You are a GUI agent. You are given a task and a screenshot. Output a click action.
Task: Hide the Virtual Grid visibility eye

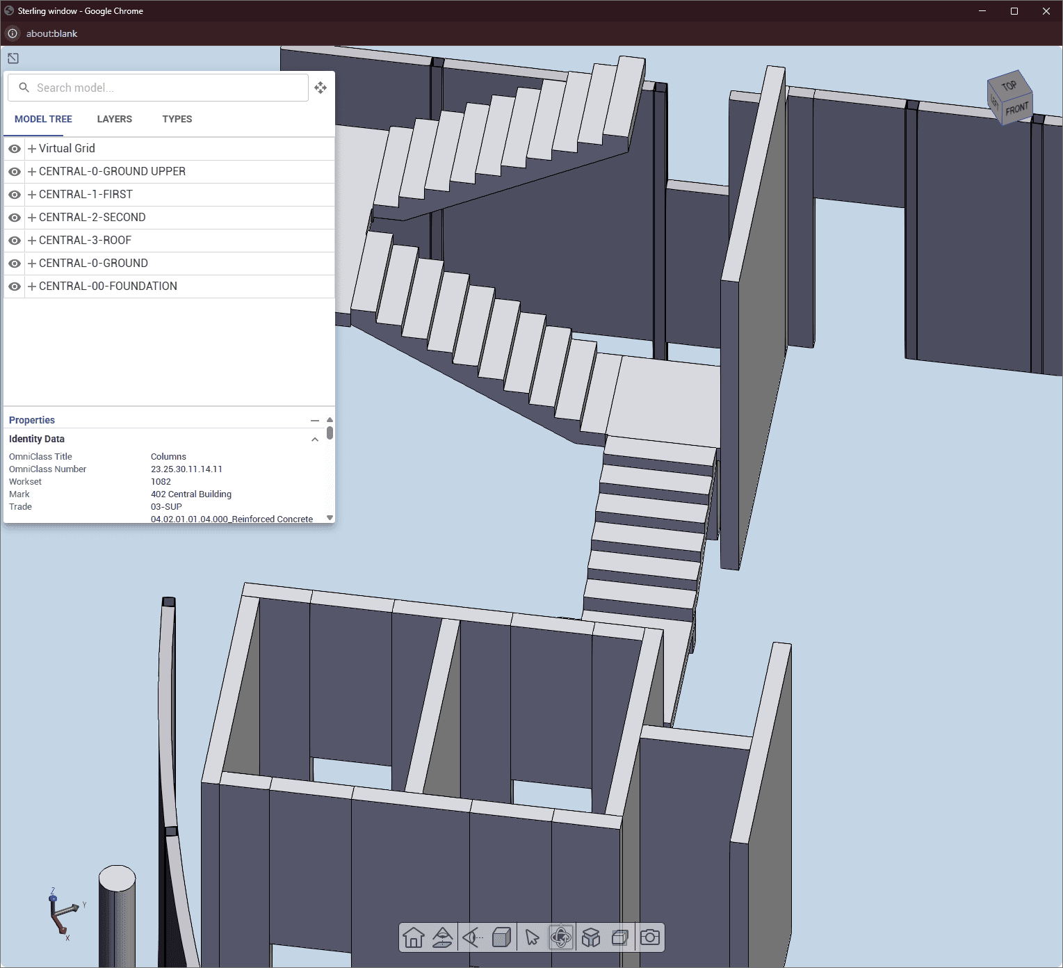15,149
